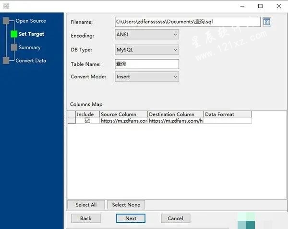Select the row header of the first column row
288x229 pixels.
pos(72,121)
